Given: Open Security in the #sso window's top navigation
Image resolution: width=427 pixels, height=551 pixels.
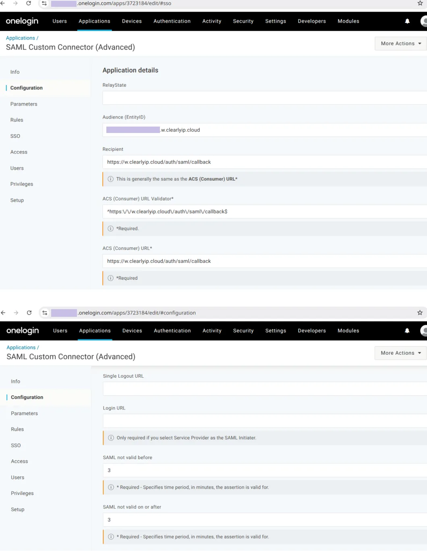Looking at the screenshot, I should coord(243,21).
